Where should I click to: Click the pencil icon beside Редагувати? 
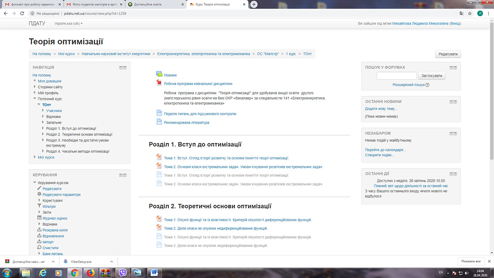pos(40,188)
